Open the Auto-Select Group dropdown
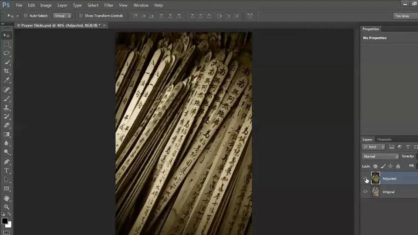418x235 pixels. point(62,16)
